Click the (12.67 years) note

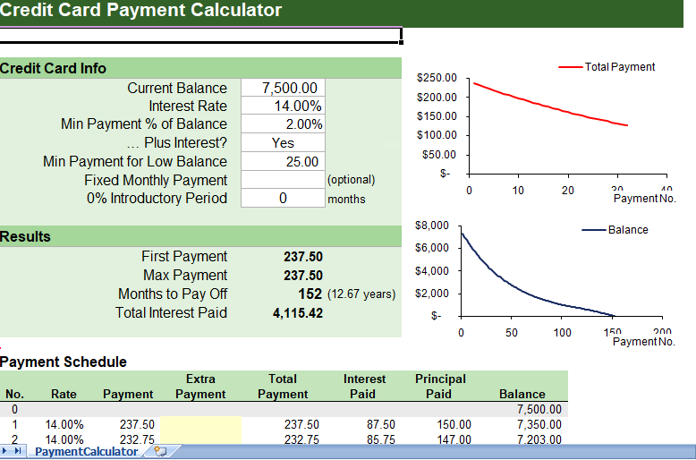pyautogui.click(x=361, y=294)
